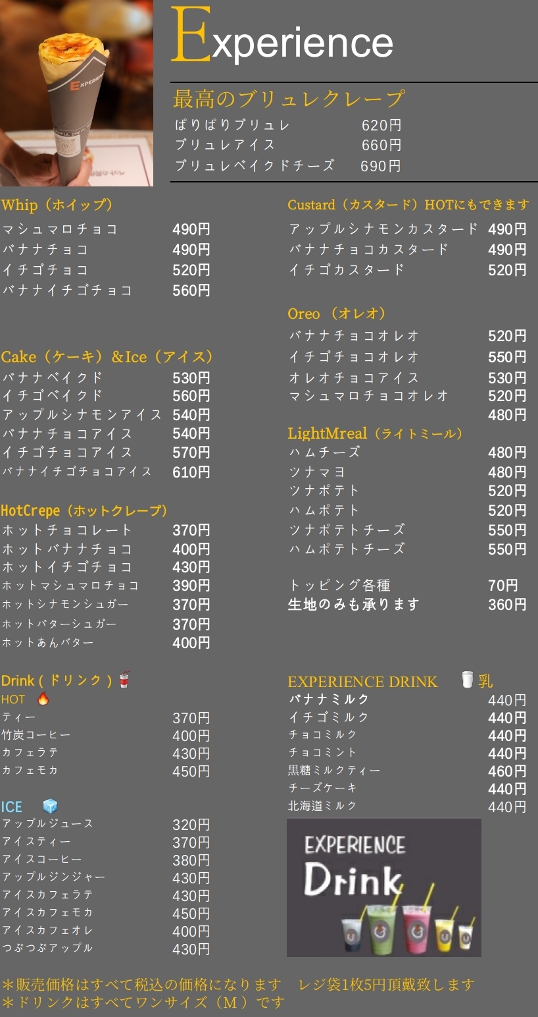The width and height of the screenshot is (538, 1017).
Task: Click the 320円 price
Action: [191, 825]
